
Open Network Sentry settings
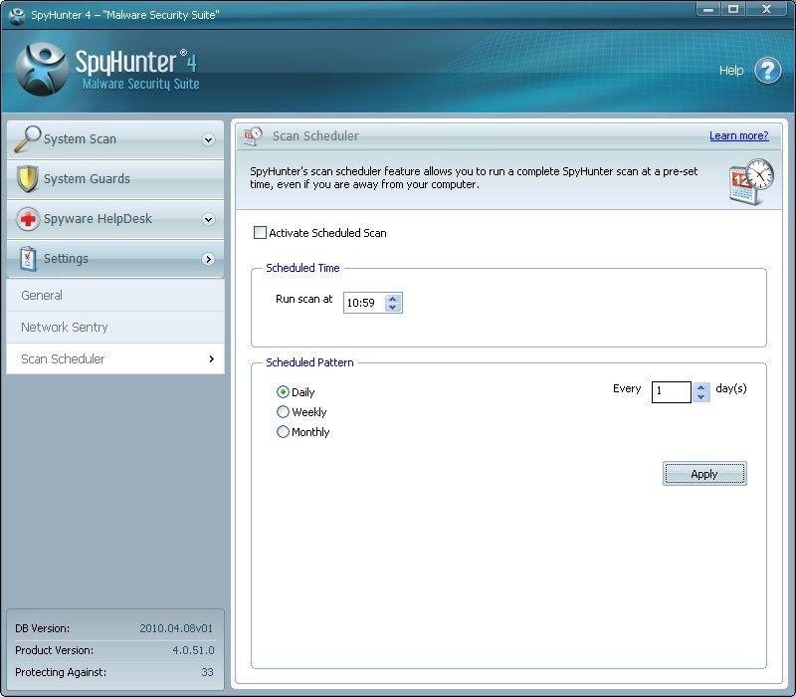(x=115, y=328)
